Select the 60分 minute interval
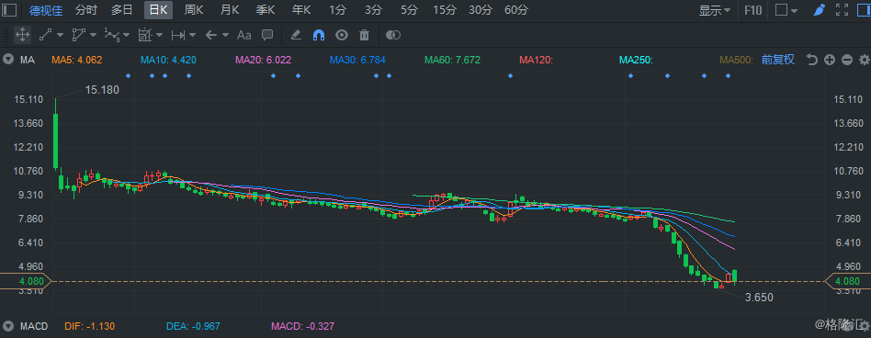The height and width of the screenshot is (338, 871). 516,10
